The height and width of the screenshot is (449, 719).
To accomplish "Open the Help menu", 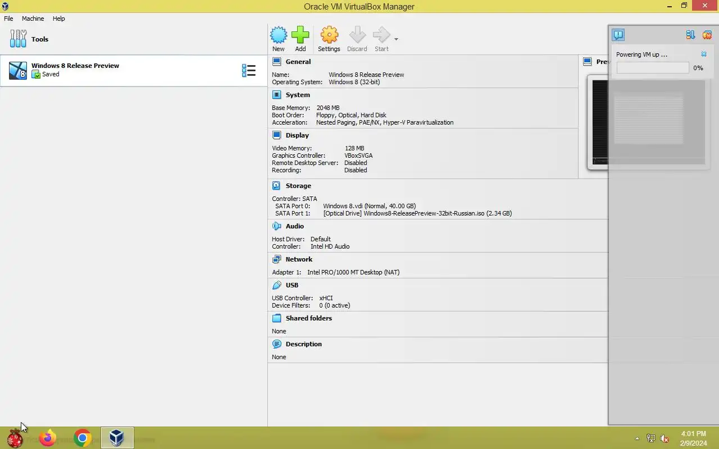I will (x=59, y=19).
